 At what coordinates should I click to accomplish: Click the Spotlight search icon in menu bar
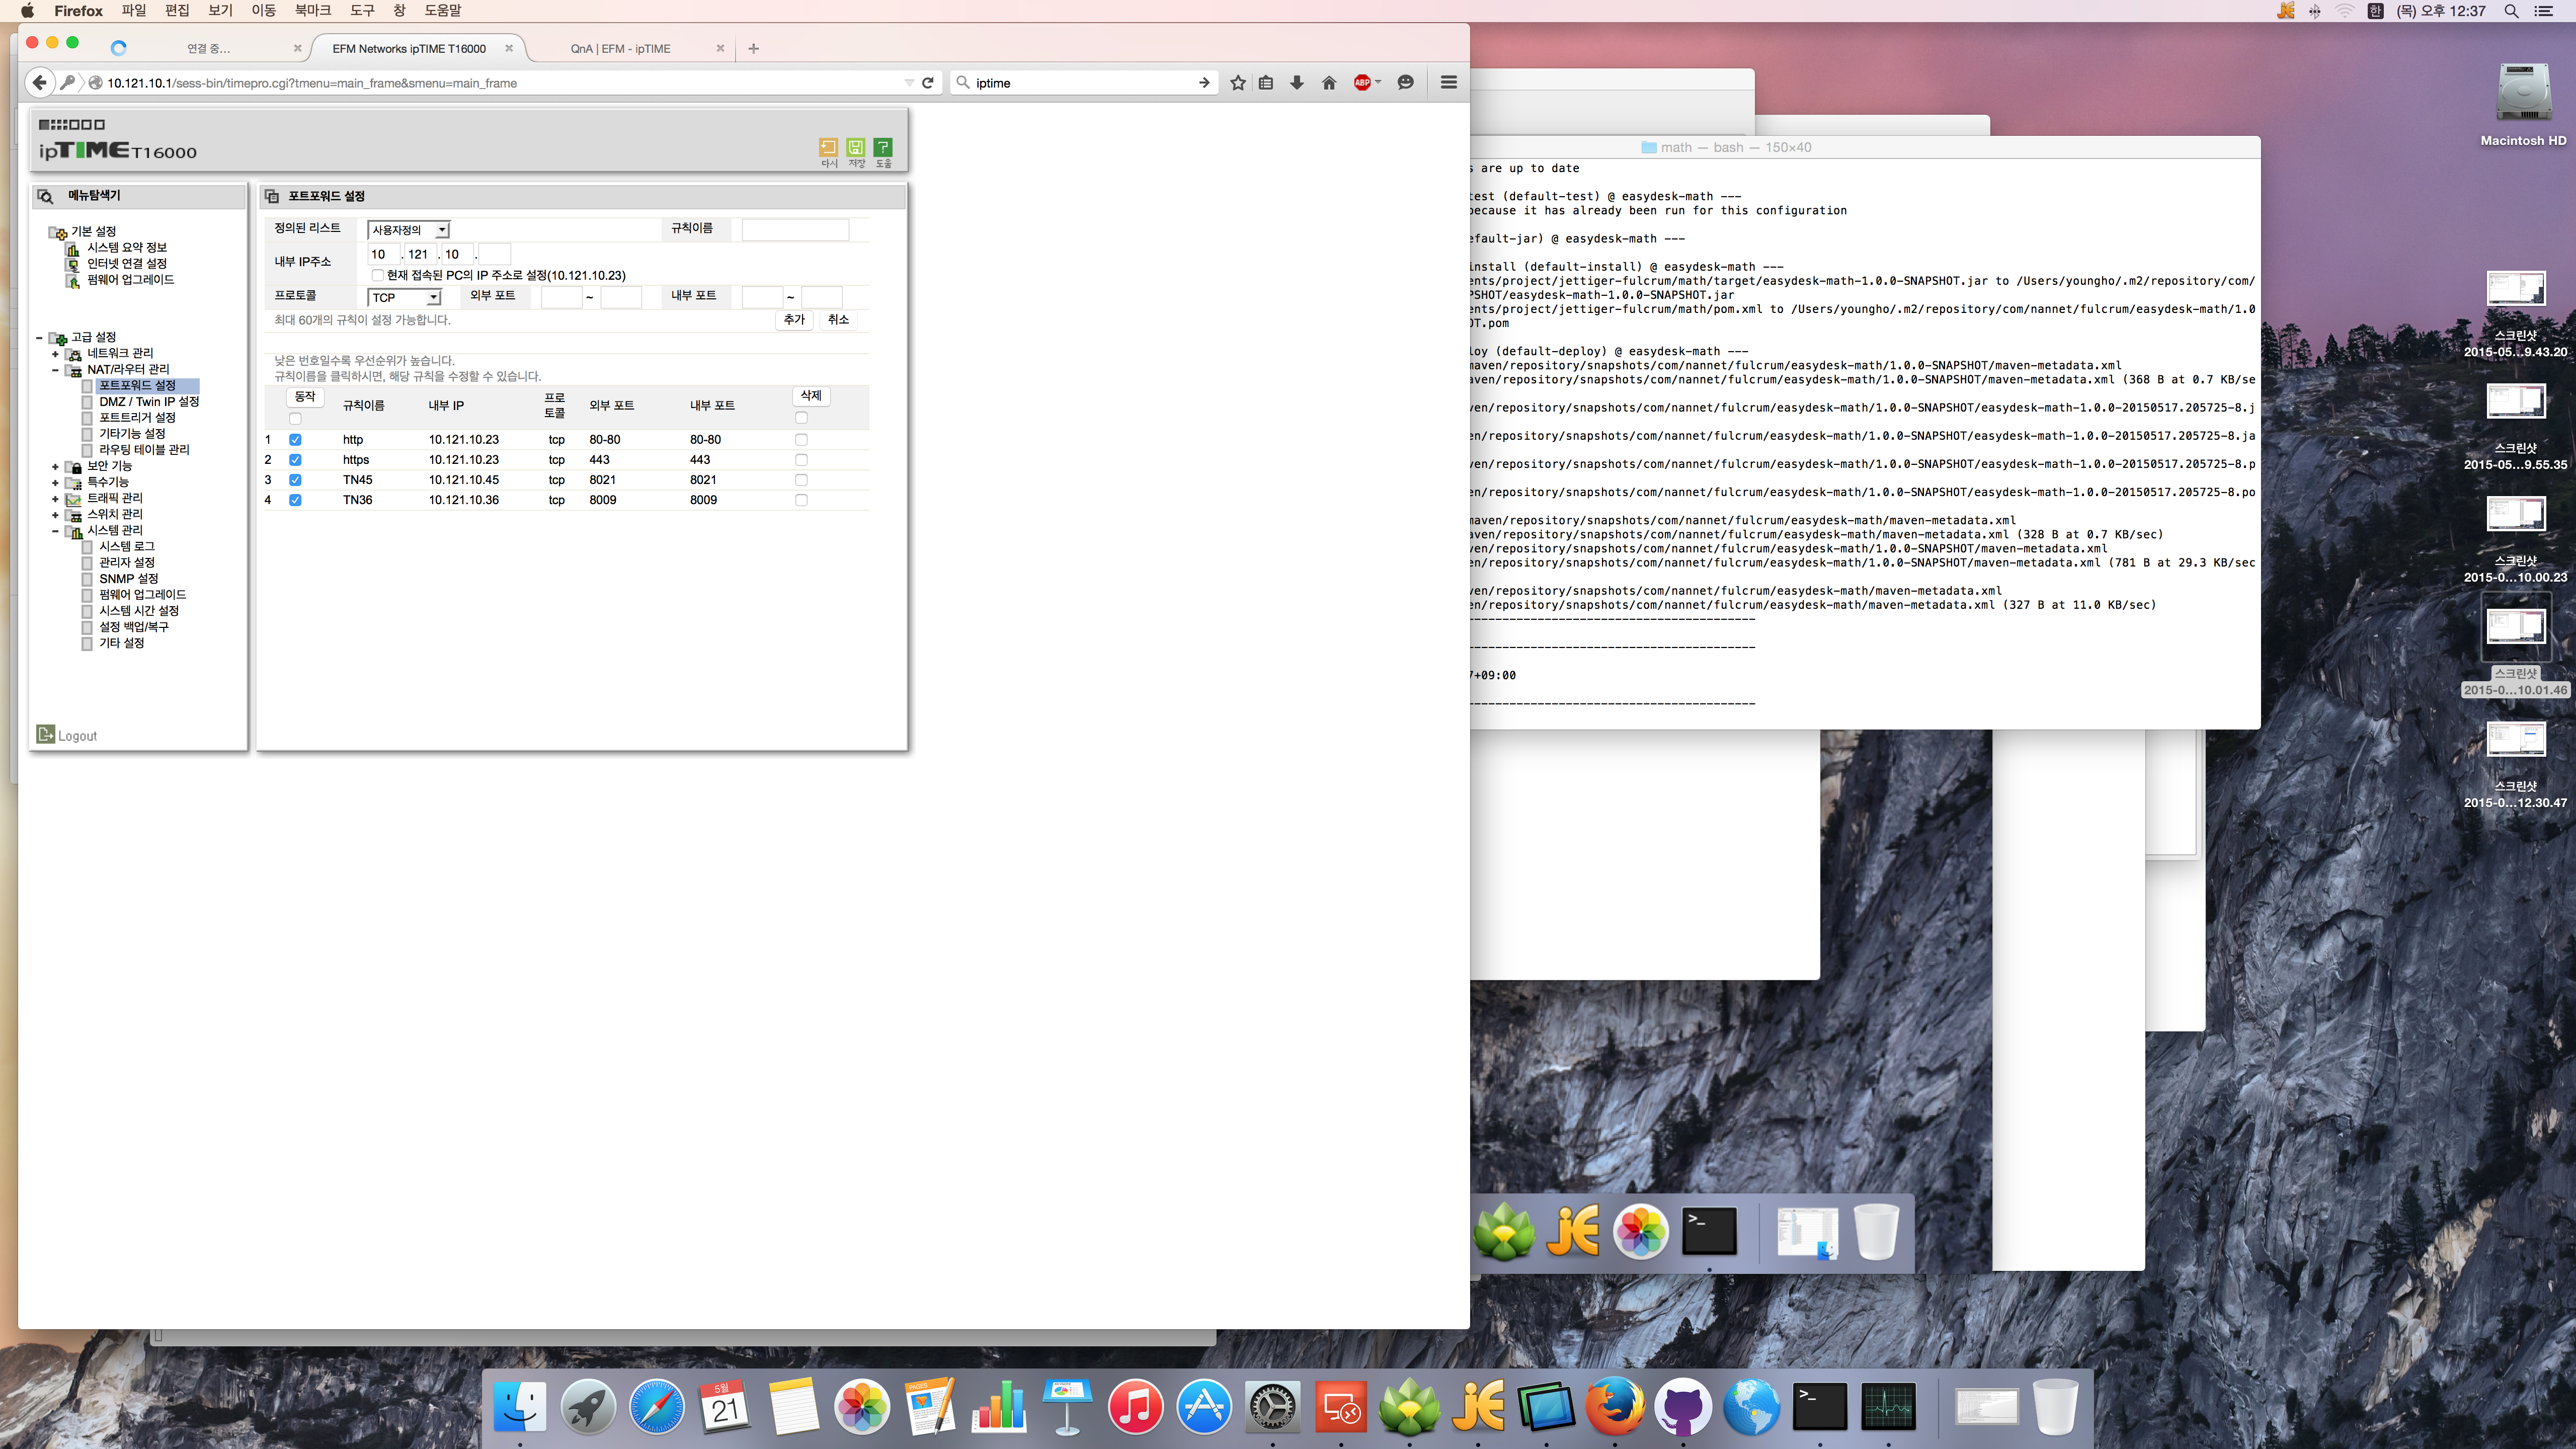point(2511,11)
